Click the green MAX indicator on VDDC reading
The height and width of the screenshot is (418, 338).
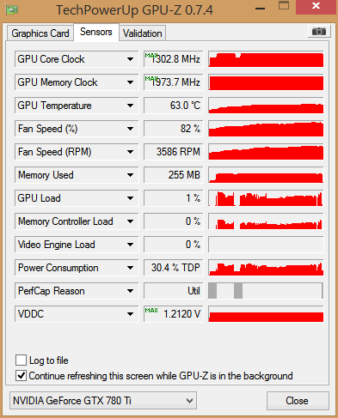(x=151, y=310)
